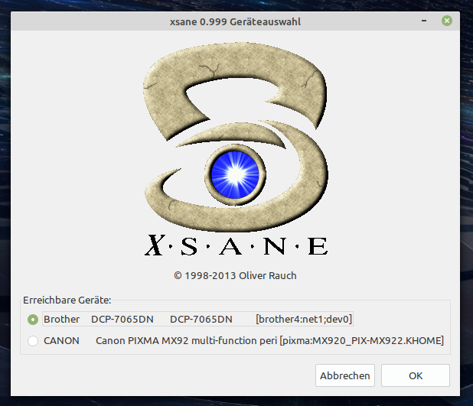Close the xsane dialog via green X
473x406 pixels.
pyautogui.click(x=447, y=21)
